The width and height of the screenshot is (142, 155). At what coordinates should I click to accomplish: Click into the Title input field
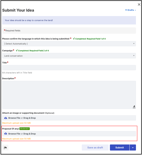tap(69, 68)
